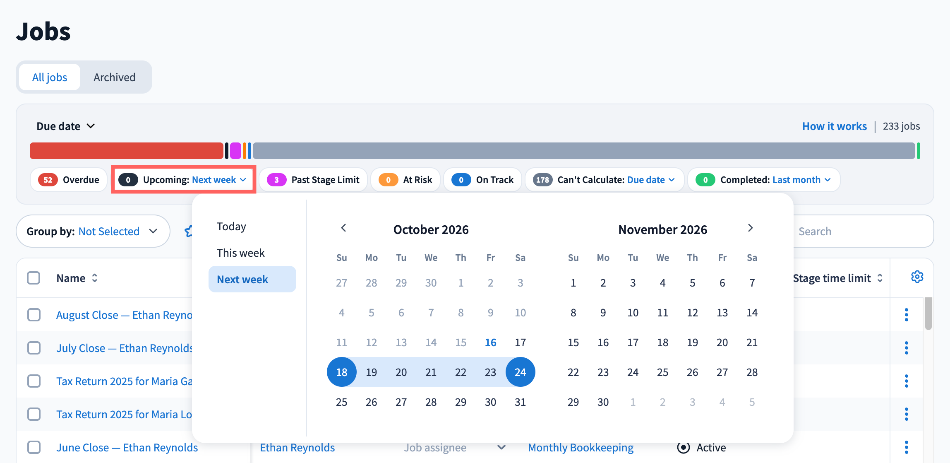Filter by the At Risk chip
Viewport: 950px width, 463px height.
[x=405, y=180]
